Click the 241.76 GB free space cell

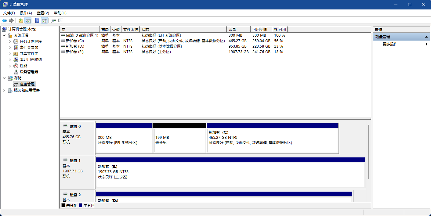(261, 52)
